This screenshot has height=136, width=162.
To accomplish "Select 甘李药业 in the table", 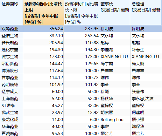I will tap(10, 78).
